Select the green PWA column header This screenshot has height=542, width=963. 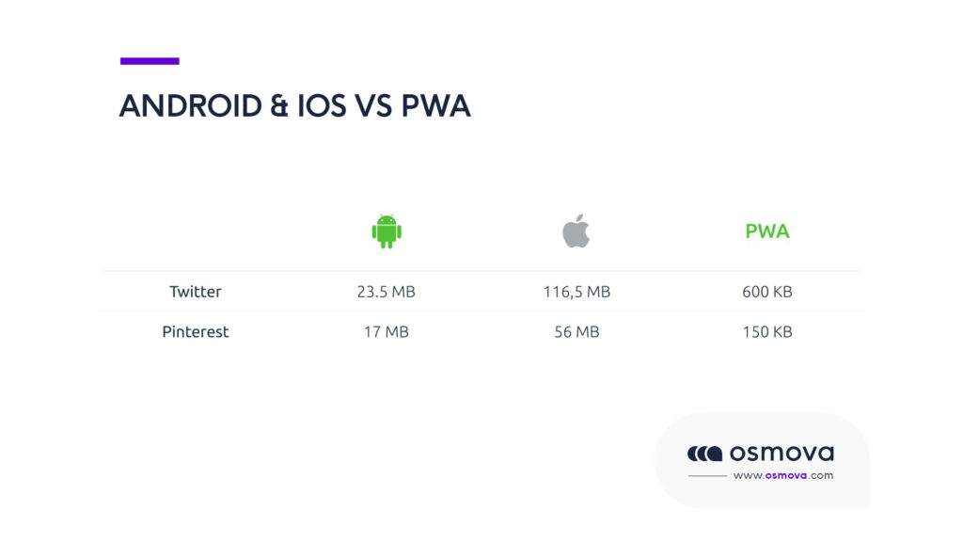point(766,231)
